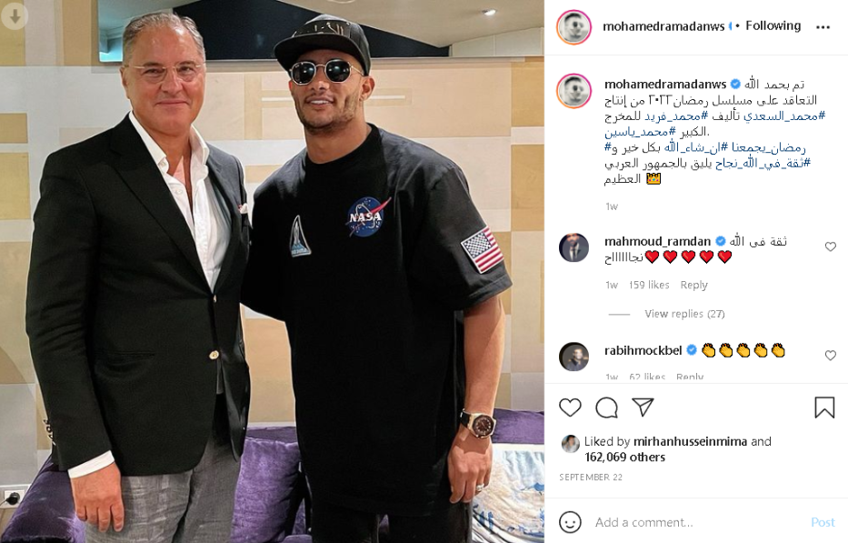Open the emoji picker smiley icon
848x543 pixels.
tap(570, 522)
